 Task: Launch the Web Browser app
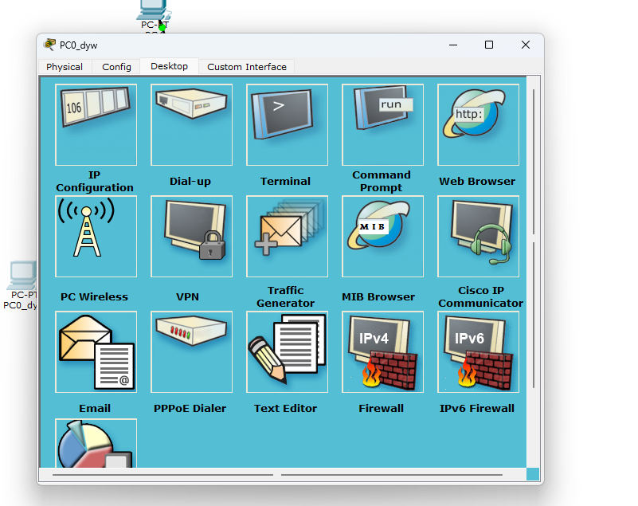click(479, 124)
